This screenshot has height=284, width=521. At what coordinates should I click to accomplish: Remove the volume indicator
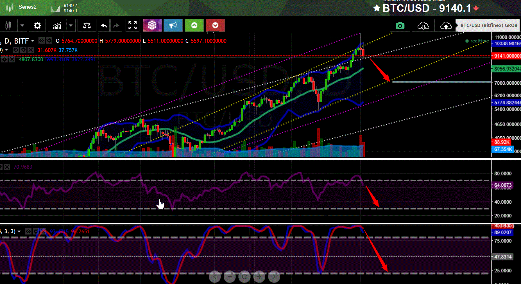[31, 50]
